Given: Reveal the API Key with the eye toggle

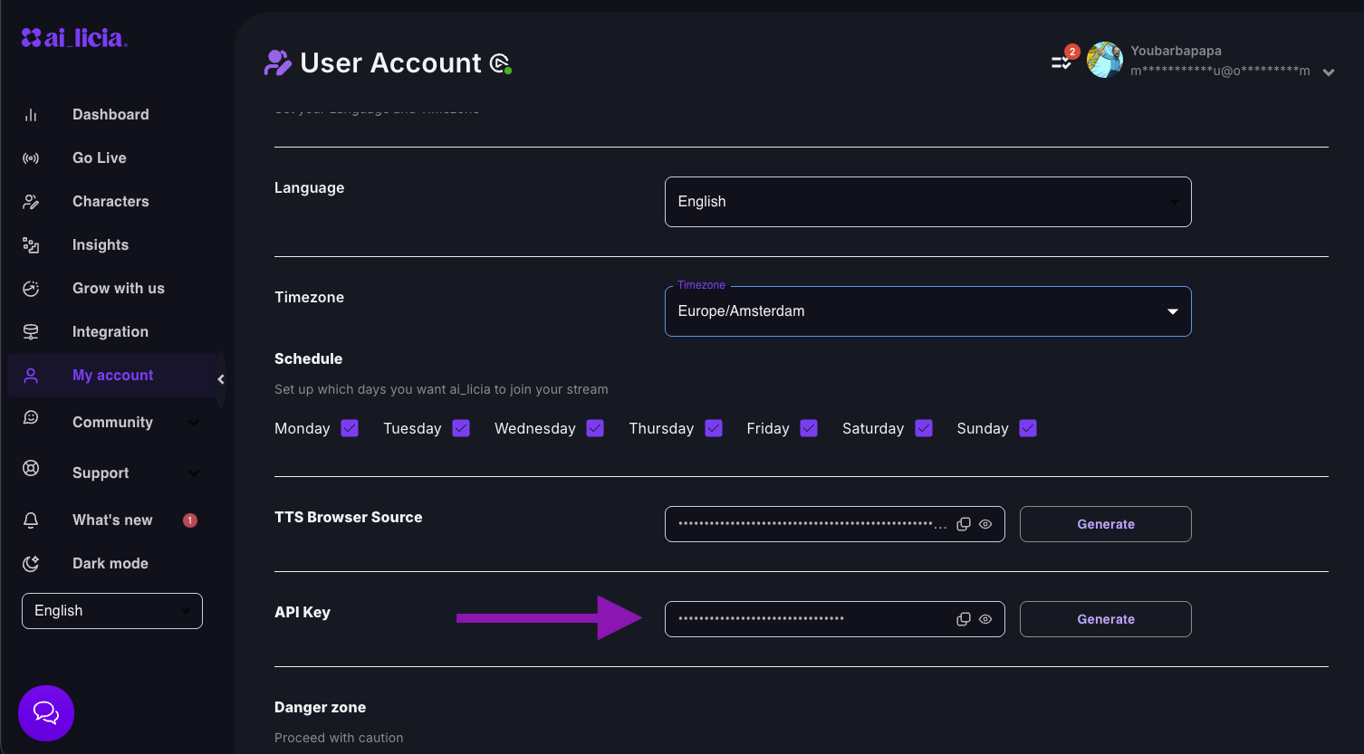Looking at the screenshot, I should (985, 619).
